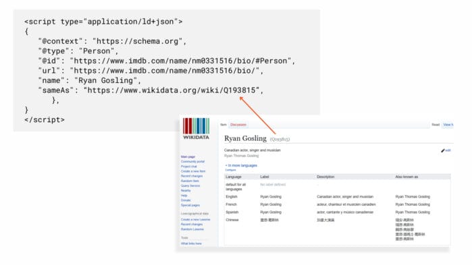Click Spanish description 'actor, cantante y músico canadiense'
Screen dimensions: 472x265
point(345,212)
